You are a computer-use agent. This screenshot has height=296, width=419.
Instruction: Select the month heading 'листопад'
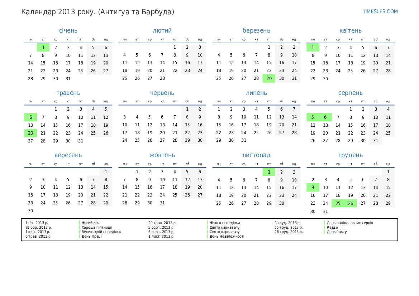click(256, 155)
